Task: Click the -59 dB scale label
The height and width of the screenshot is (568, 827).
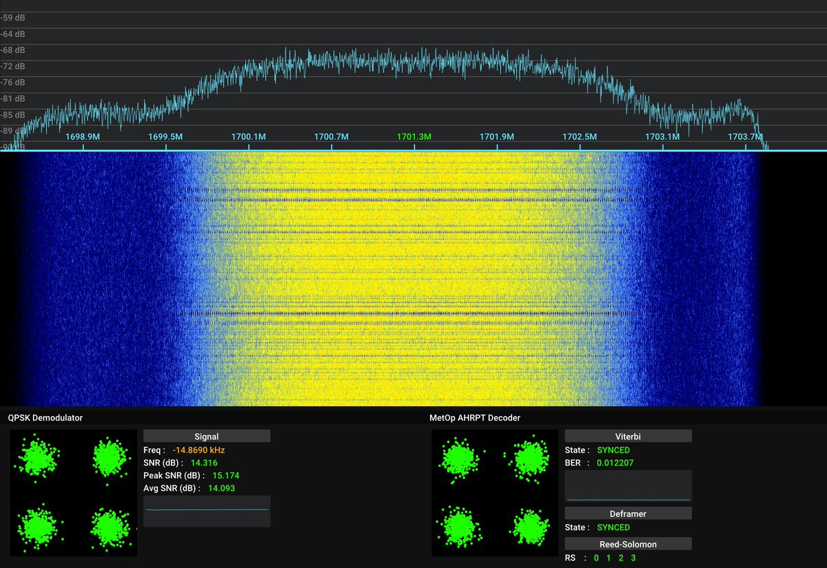Action: [x=13, y=17]
